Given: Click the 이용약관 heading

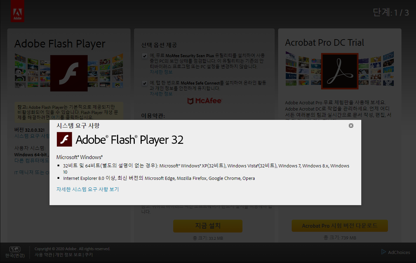Looking at the screenshot, I should click(x=153, y=116).
